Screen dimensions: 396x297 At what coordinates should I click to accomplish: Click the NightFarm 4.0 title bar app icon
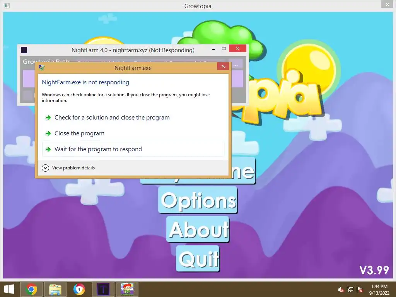click(x=24, y=50)
